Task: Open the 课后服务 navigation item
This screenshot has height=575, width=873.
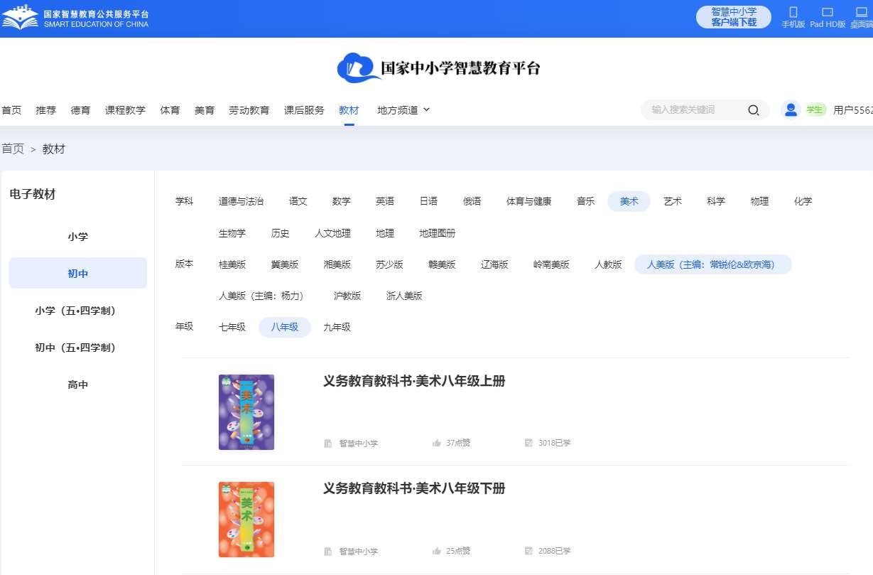Action: [304, 110]
